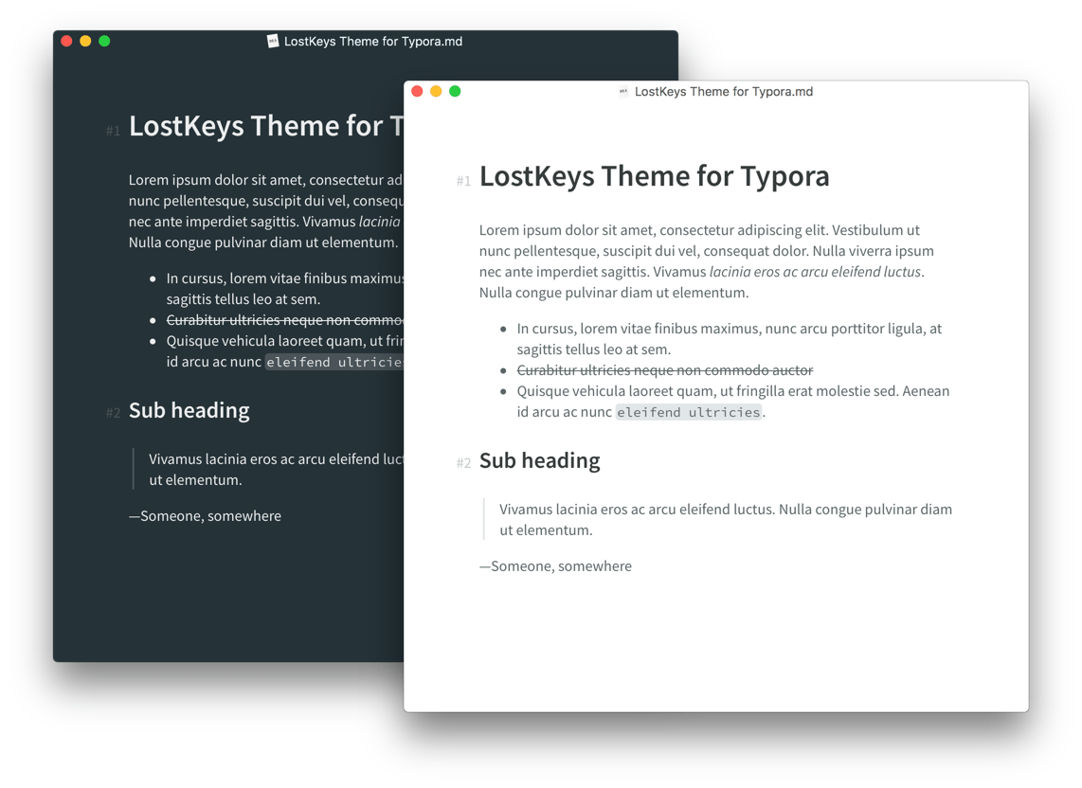Click the #2 heading marker in the dark window
The width and height of the screenshot is (1082, 788).
tap(113, 413)
